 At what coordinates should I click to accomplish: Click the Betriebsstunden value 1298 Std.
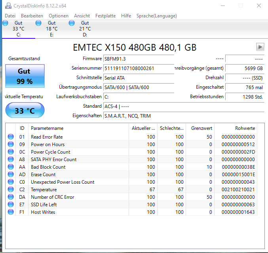(245, 97)
